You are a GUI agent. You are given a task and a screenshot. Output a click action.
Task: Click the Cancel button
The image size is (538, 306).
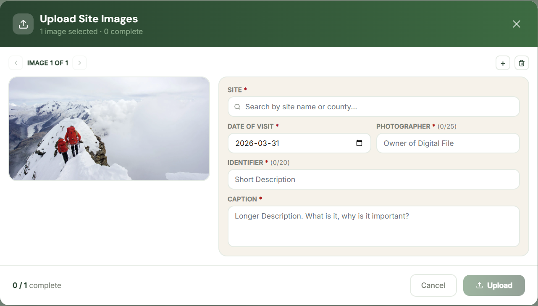[433, 285]
